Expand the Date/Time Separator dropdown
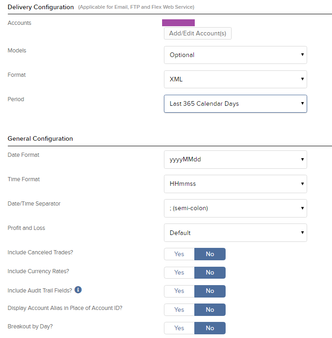The image size is (332, 338). point(235,208)
